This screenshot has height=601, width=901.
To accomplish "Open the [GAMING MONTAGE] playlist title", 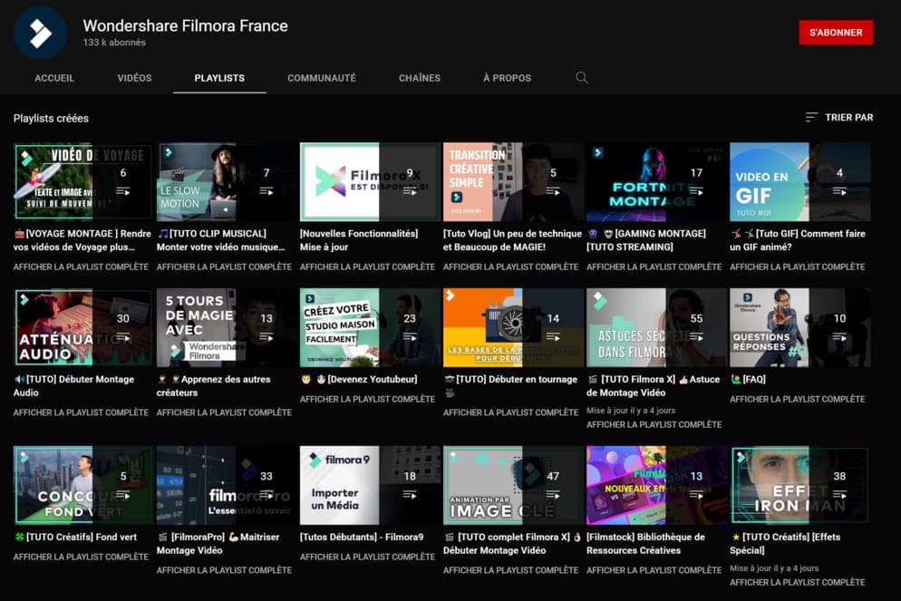I will pos(646,240).
